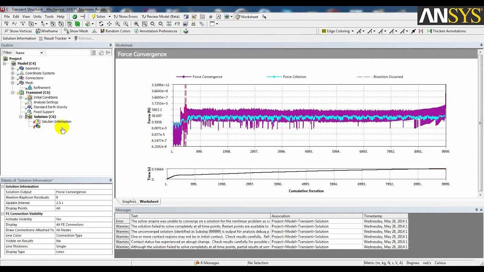The height and width of the screenshot is (272, 484).
Task: Click the Result Tracker button
Action: click(55, 39)
